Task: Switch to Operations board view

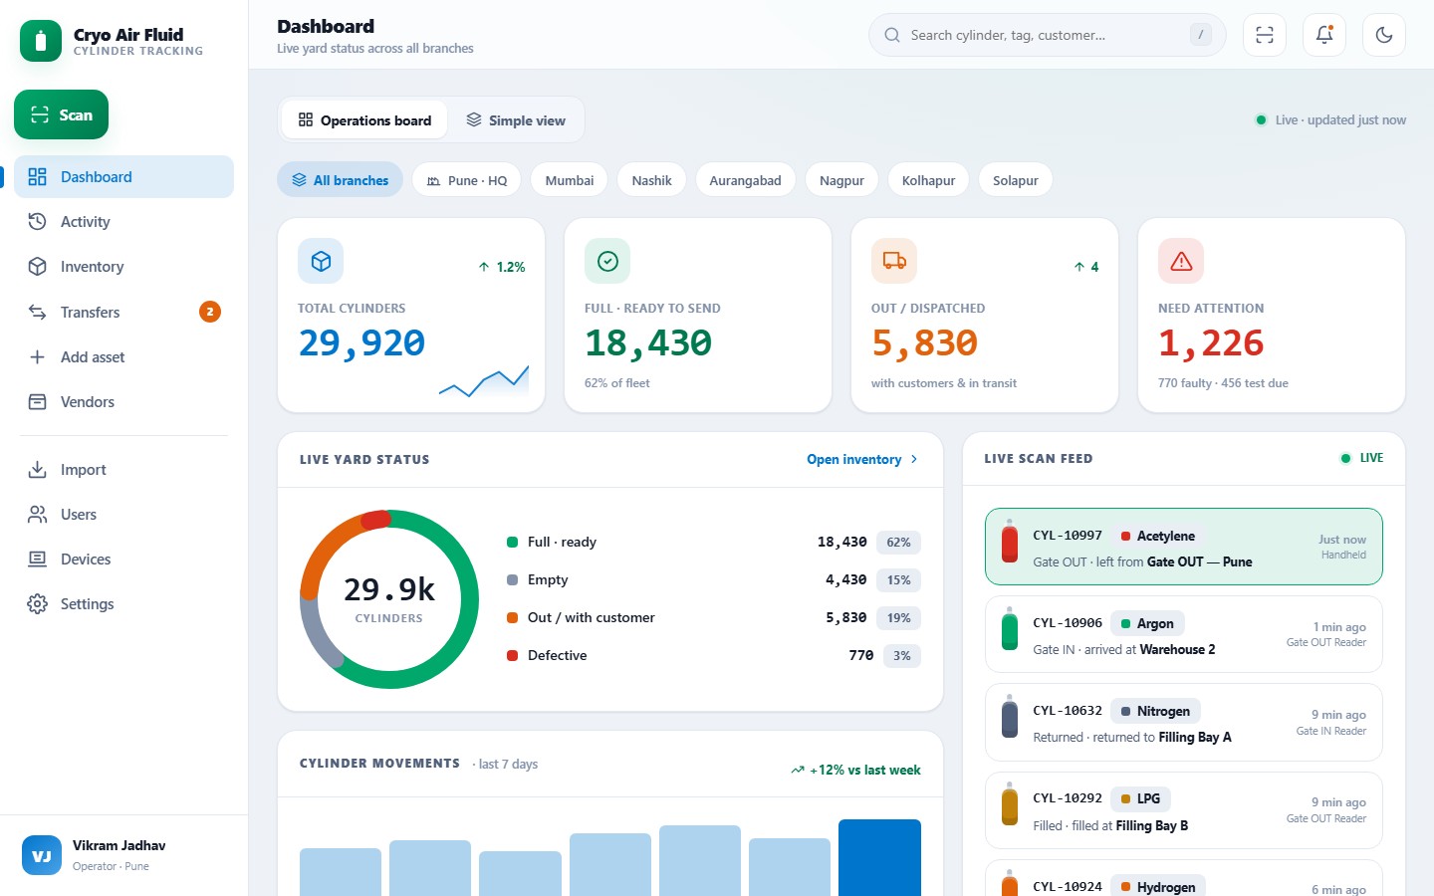Action: pyautogui.click(x=364, y=120)
